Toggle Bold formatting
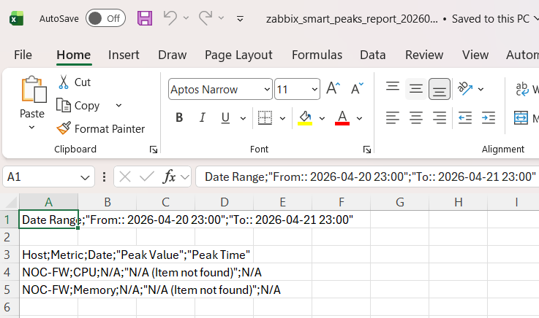Viewport: 539px width, 318px height. [x=179, y=117]
